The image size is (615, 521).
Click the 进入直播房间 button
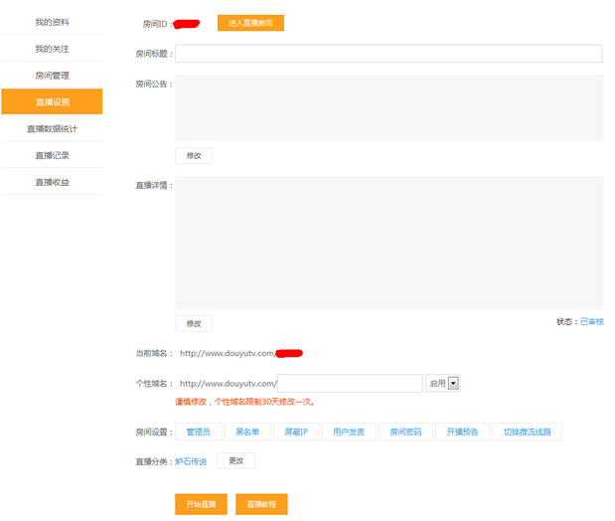tap(250, 23)
